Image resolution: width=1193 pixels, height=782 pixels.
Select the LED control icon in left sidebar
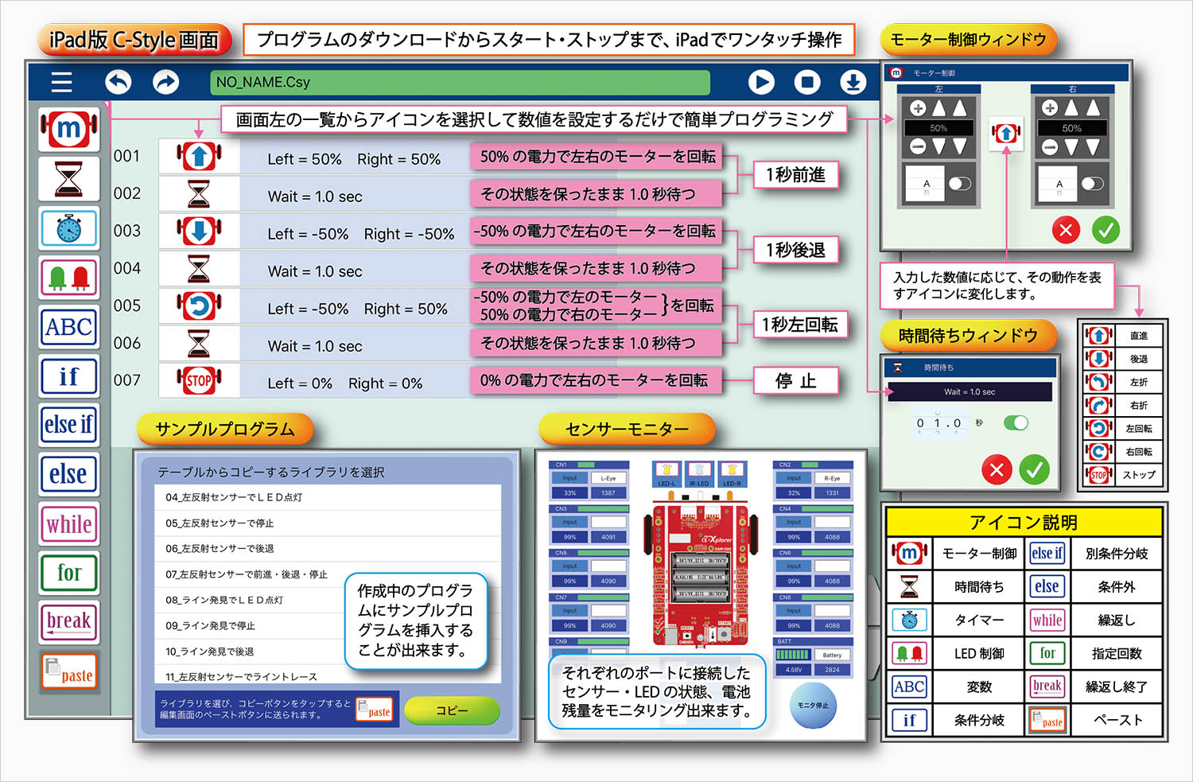[69, 278]
